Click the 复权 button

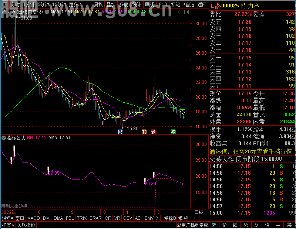[x=98, y=4]
